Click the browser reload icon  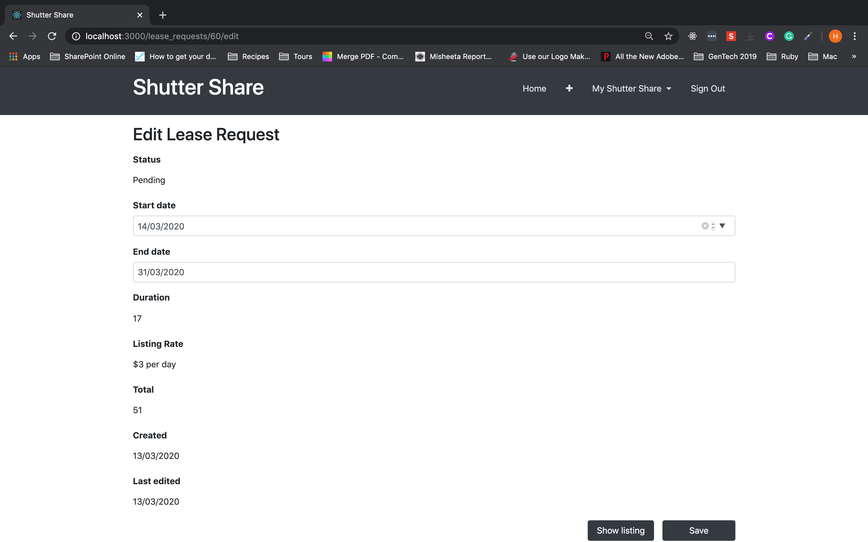[52, 36]
